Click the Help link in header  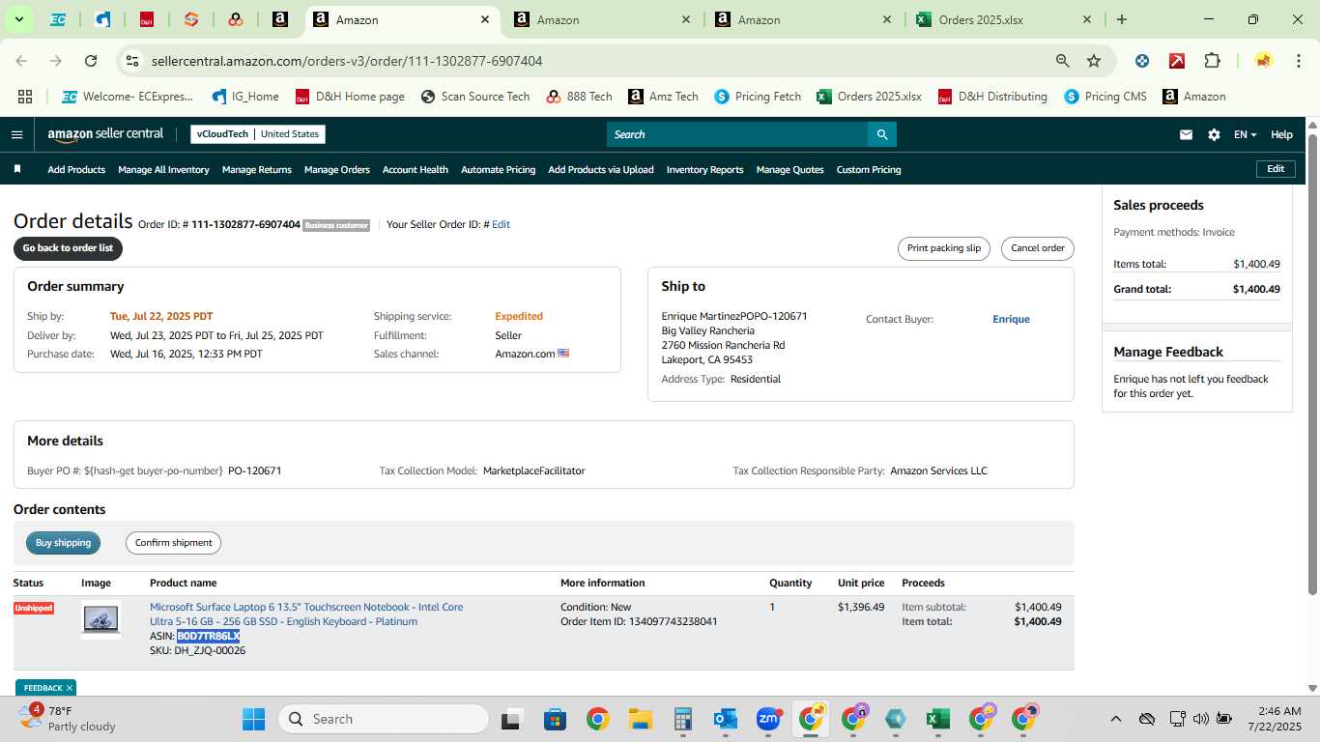click(1281, 134)
